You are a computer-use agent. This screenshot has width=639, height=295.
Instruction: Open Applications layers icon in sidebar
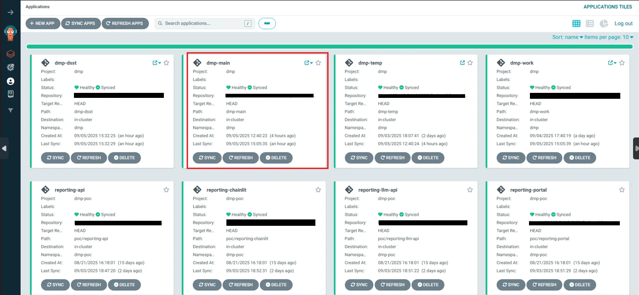tap(10, 54)
